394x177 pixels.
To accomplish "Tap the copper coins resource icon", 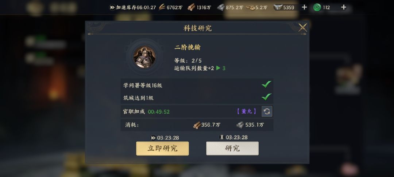I will coord(250,8).
